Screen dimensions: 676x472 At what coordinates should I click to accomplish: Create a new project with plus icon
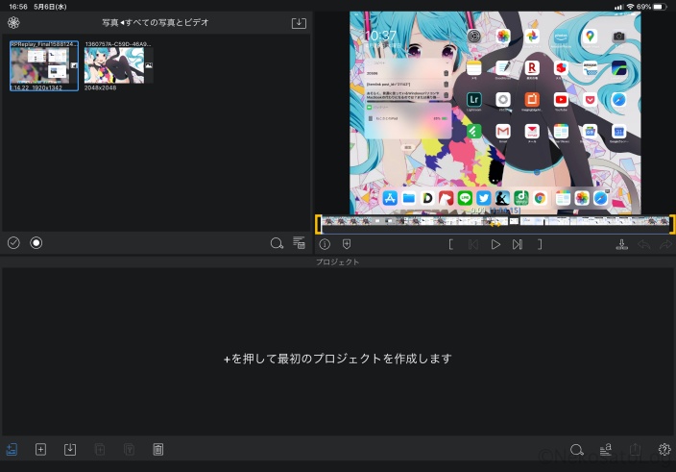tap(40, 450)
